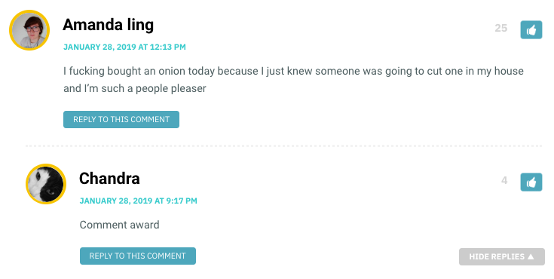
Task: Click the 4 likes count
Action: click(504, 180)
